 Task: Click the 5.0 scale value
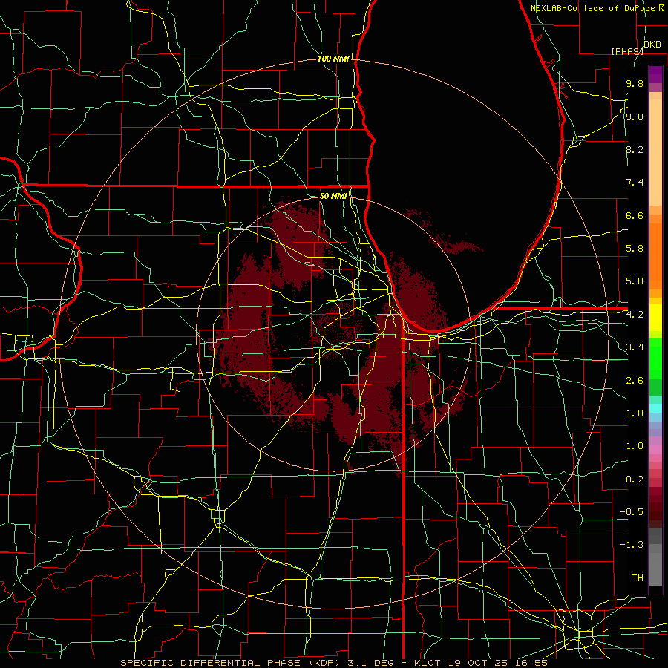pyautogui.click(x=635, y=281)
